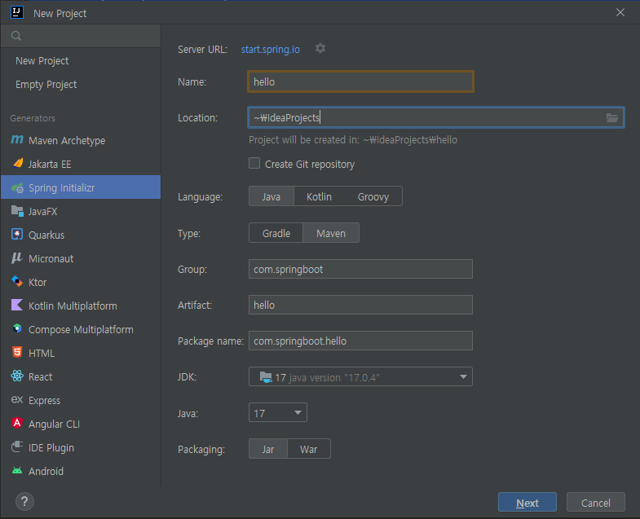Click the Next button
The height and width of the screenshot is (519, 640).
[527, 503]
